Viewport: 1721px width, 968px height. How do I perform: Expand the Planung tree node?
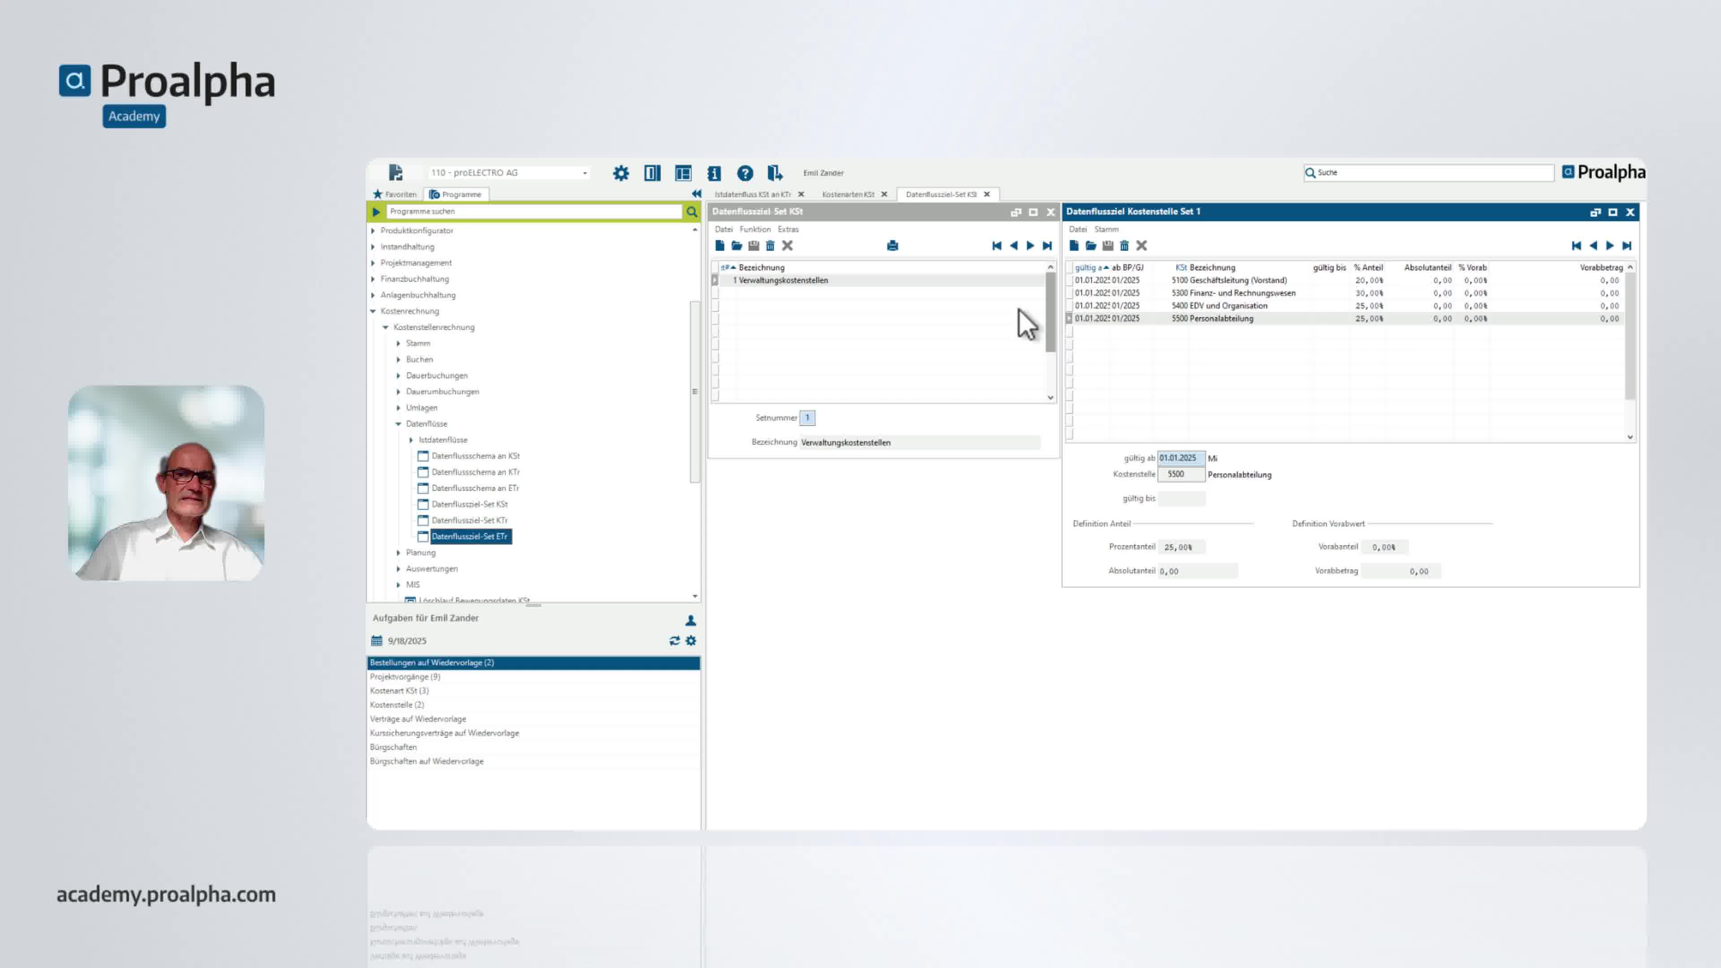pyautogui.click(x=399, y=553)
